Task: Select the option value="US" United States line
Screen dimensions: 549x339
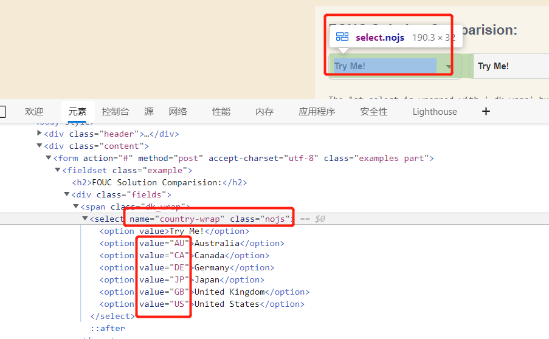Action: [x=202, y=304]
